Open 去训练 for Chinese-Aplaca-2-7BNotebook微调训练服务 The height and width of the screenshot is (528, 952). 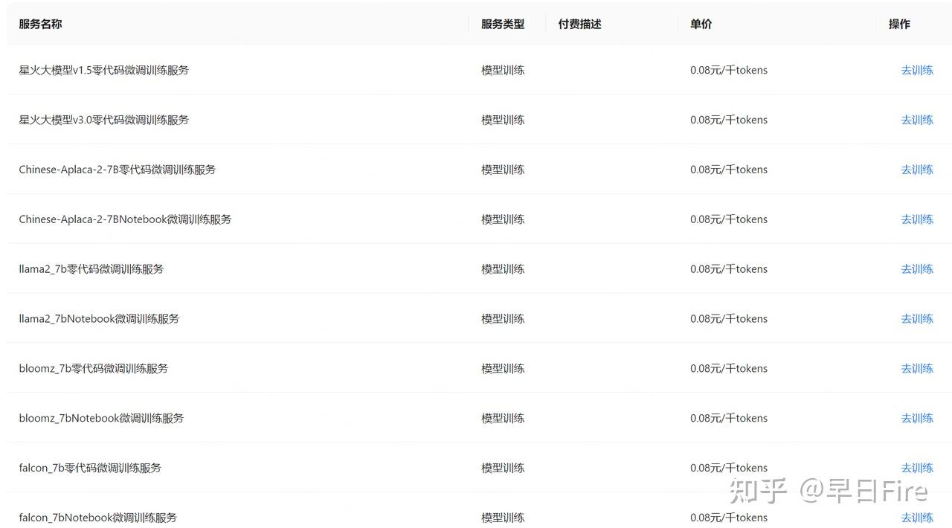click(917, 219)
